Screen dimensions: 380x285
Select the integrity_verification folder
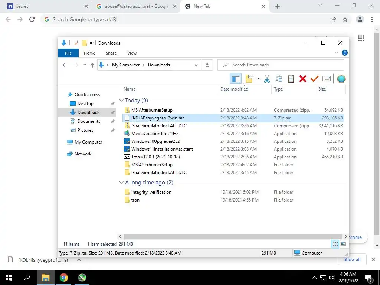coord(233,192)
